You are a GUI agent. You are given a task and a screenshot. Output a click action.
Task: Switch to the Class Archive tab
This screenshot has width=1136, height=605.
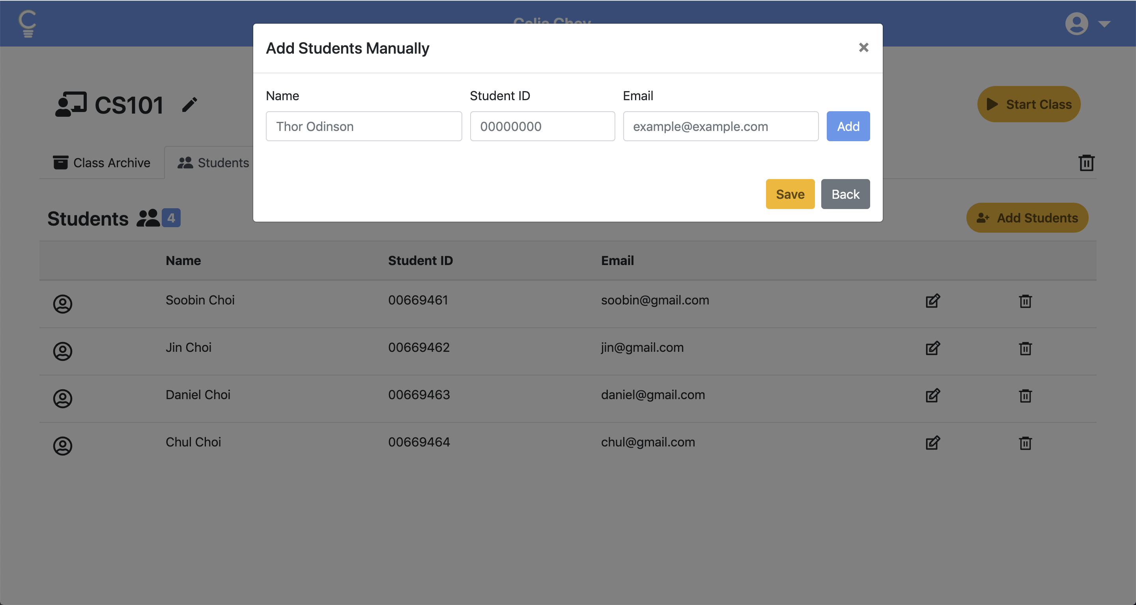[x=102, y=163]
